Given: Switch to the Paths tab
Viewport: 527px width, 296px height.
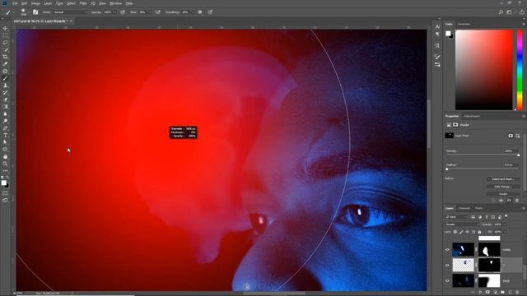Looking at the screenshot, I should click(x=479, y=208).
